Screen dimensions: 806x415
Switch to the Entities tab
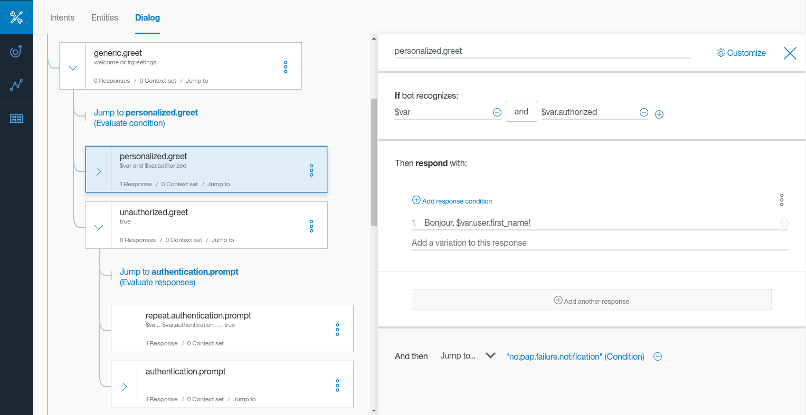105,17
